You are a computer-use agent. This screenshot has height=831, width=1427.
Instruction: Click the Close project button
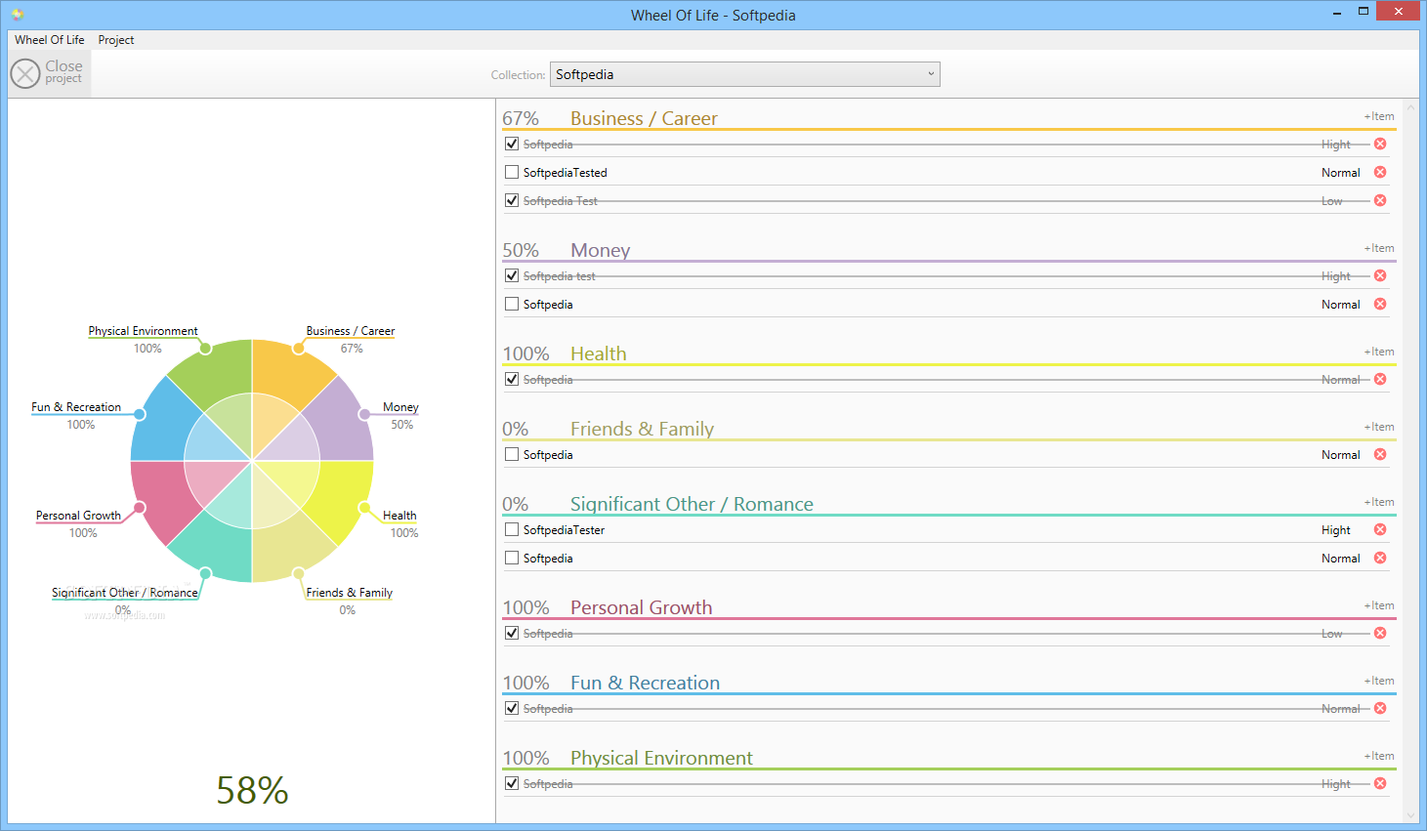pyautogui.click(x=49, y=73)
